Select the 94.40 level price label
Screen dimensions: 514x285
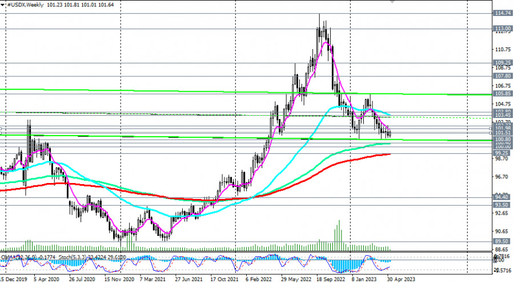502,197
